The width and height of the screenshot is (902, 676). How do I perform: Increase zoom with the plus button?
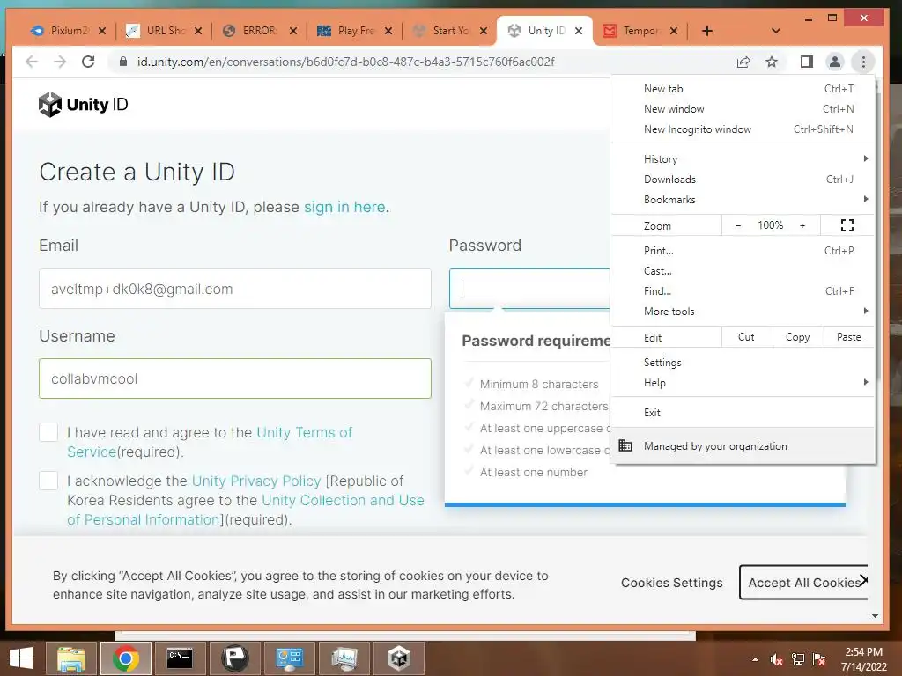[802, 225]
